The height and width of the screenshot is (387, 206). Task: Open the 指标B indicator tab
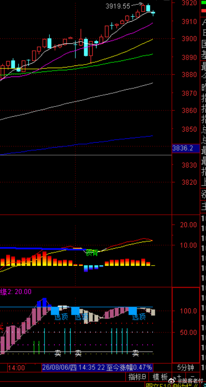click(137, 377)
